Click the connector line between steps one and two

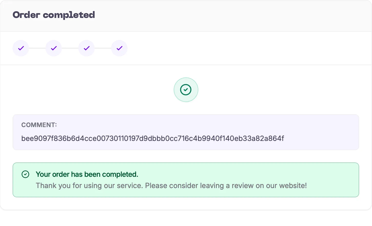pos(37,48)
